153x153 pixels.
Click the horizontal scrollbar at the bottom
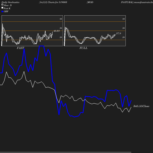(x=65, y=152)
